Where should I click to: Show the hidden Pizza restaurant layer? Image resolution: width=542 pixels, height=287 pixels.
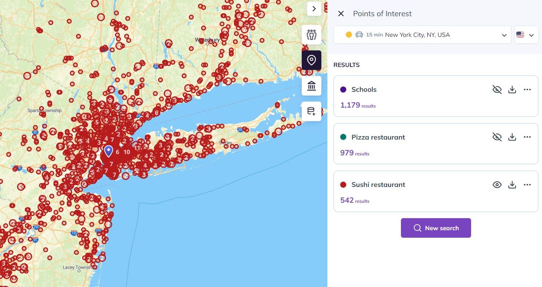point(497,137)
